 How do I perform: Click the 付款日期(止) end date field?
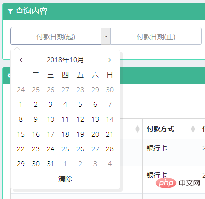156,36
